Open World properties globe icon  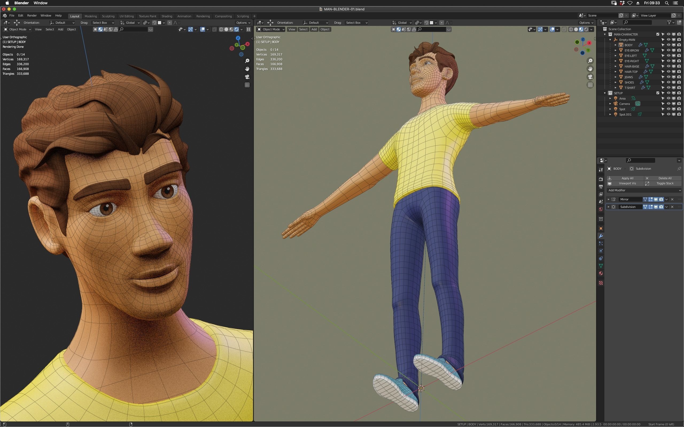point(601,209)
